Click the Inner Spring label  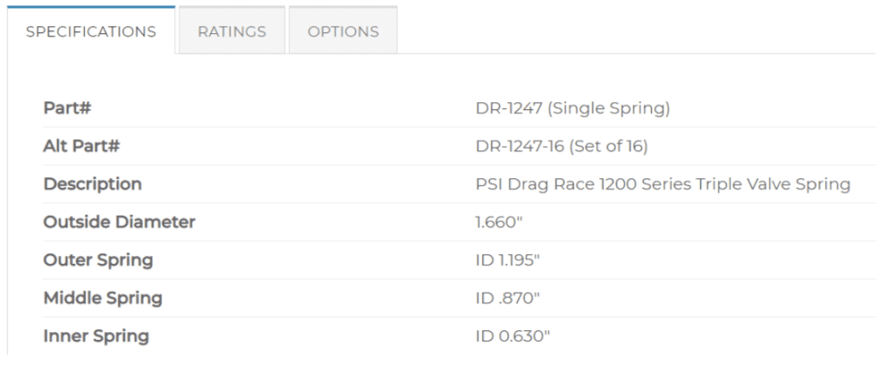pyautogui.click(x=96, y=336)
